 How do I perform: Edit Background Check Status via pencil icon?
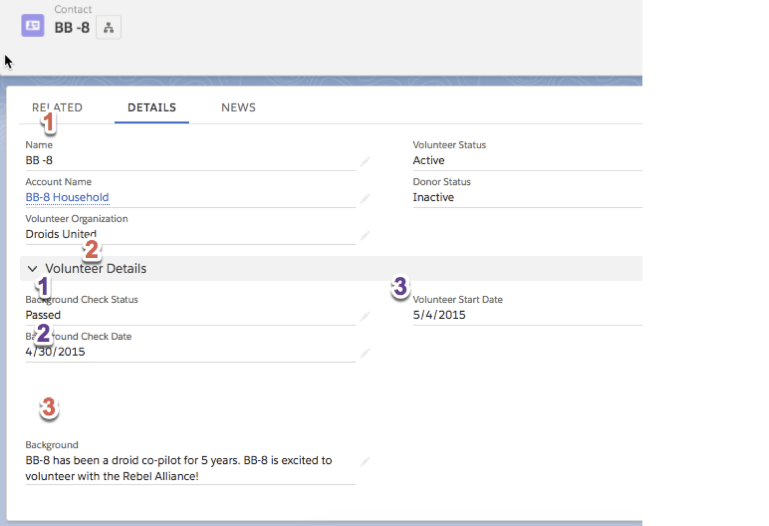365,316
